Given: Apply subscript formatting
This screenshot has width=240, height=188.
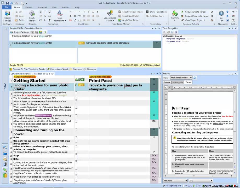Looking at the screenshot, I should click(45, 16).
